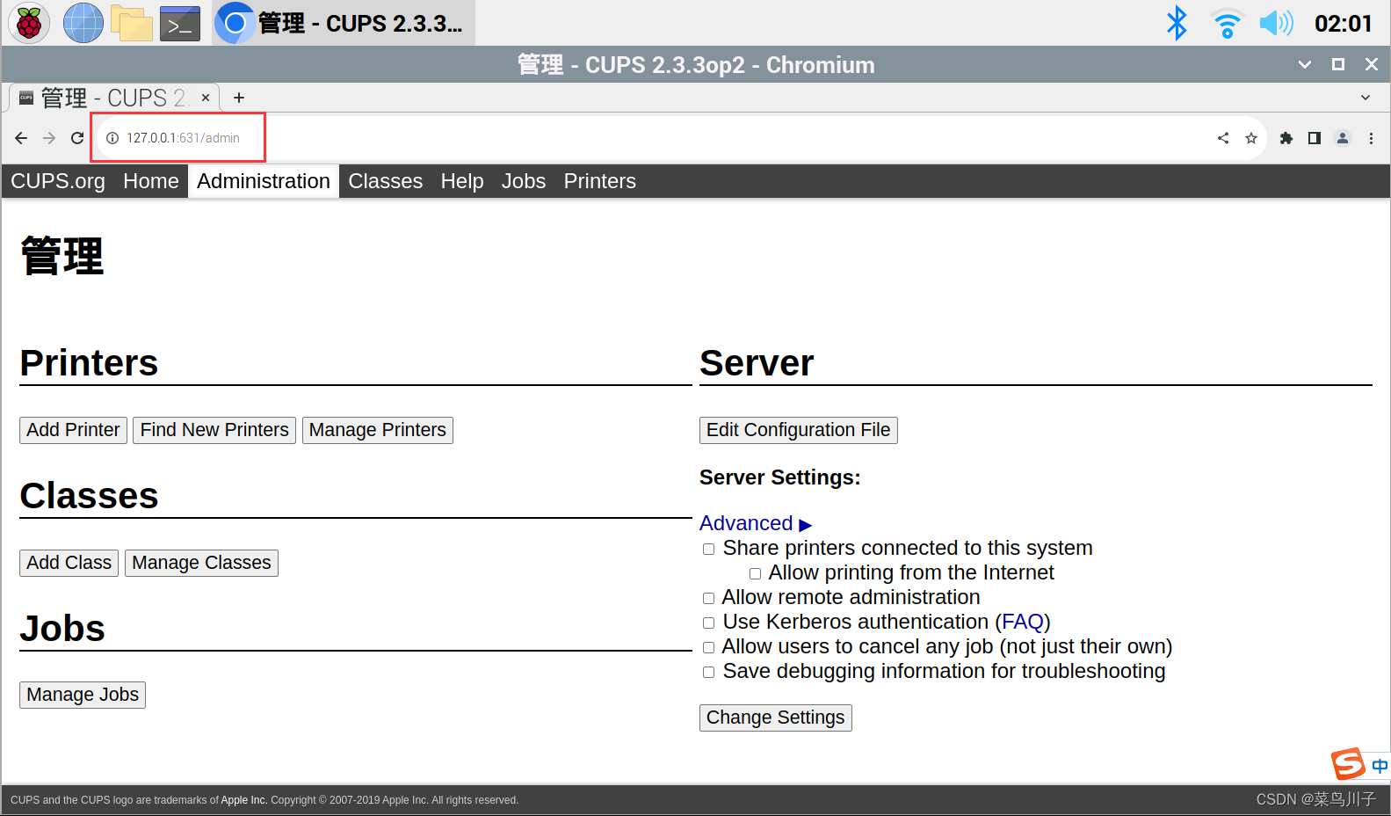Open a new browser tab
This screenshot has height=816, width=1391.
(239, 98)
